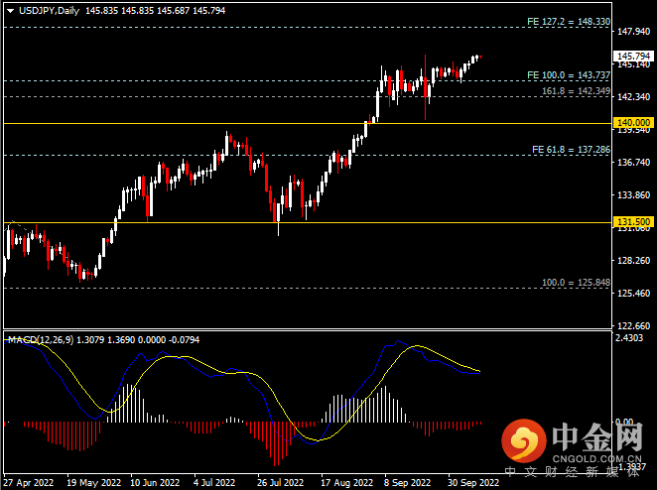Click the 122.660 price axis value
657x490 pixels.
[x=633, y=325]
